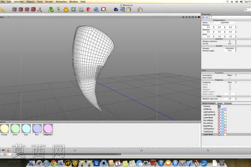Click the ParrotFace green material tag
This screenshot has width=251, height=167.
(225, 123)
